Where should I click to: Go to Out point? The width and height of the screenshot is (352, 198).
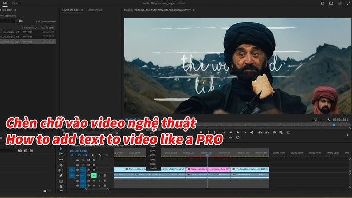[x=251, y=132]
